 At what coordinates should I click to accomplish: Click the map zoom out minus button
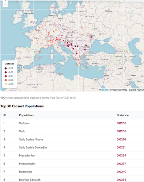pos(5,5)
